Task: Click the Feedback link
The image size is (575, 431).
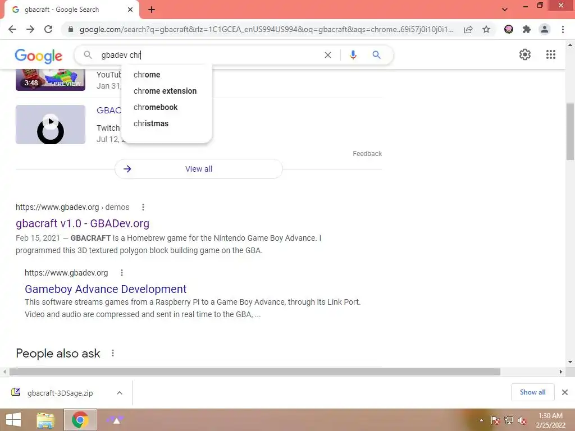Action: (367, 154)
